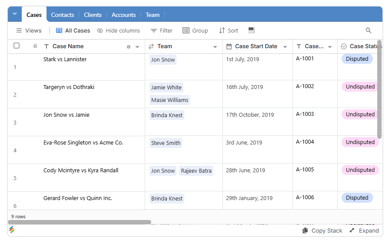
Task: Select the Jon Snow vs Jamie case name
Action: click(66, 115)
